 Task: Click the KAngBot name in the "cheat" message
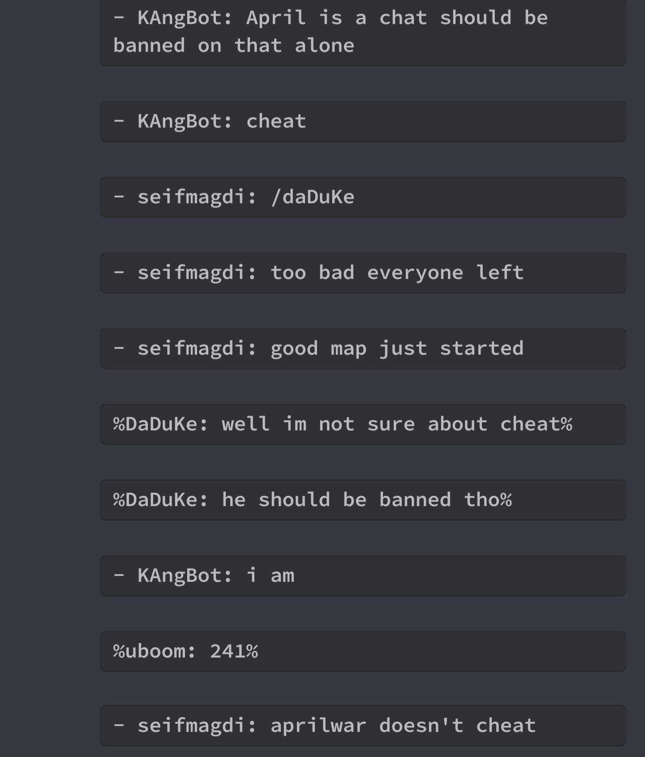pyautogui.click(x=184, y=121)
